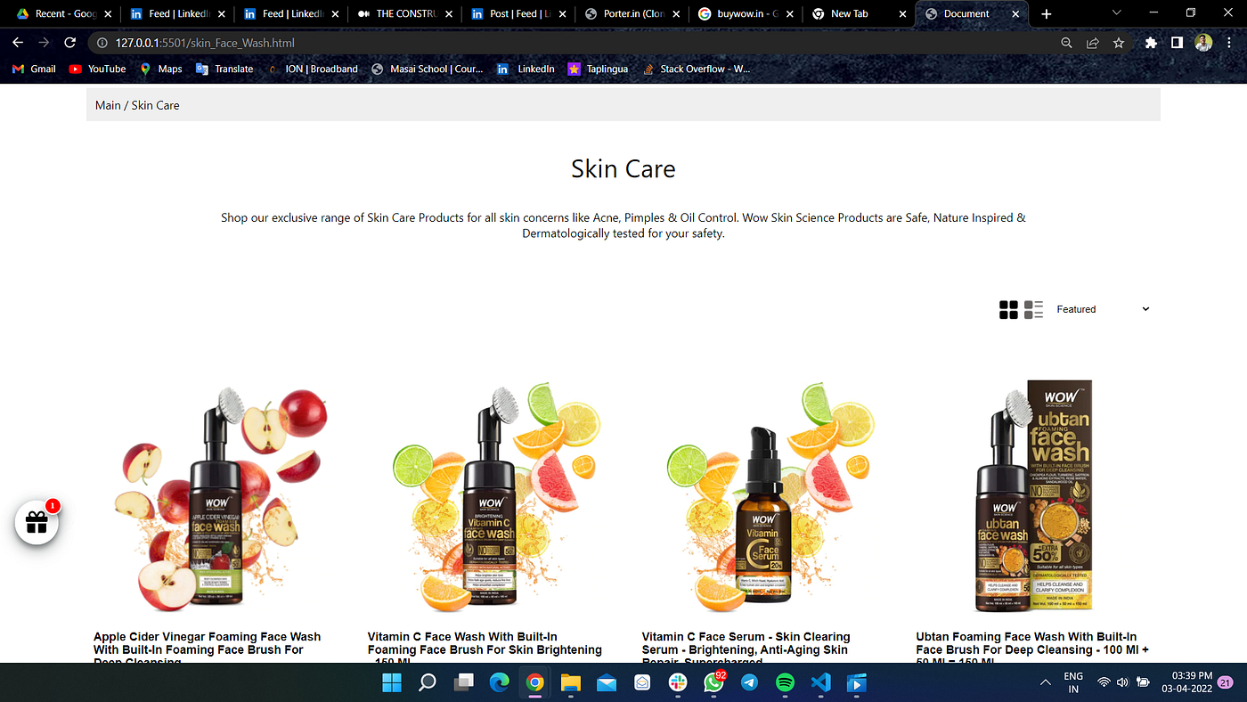This screenshot has height=702, width=1247.
Task: Close the Document tab
Action: [x=1015, y=13]
